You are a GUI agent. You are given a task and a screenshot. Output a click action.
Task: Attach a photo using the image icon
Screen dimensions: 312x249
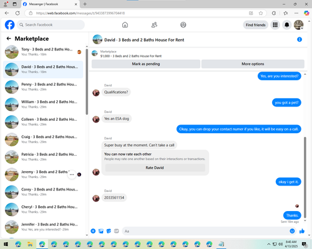pyautogui.click(x=101, y=231)
